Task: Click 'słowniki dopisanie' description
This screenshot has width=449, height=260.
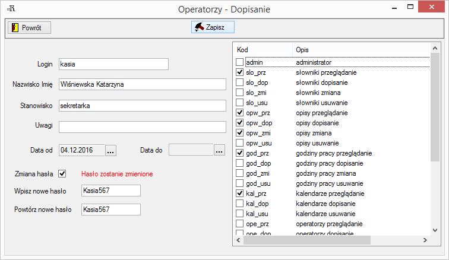Action: [x=321, y=83]
